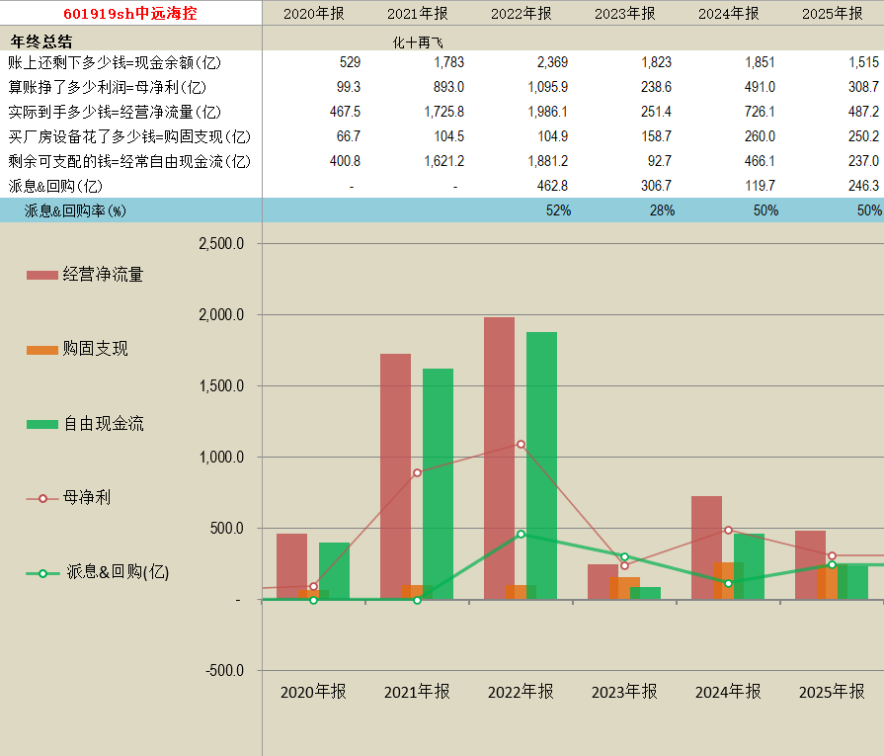The image size is (884, 756).
Task: Select the operating cash flow value 487.2
Action: (x=863, y=112)
